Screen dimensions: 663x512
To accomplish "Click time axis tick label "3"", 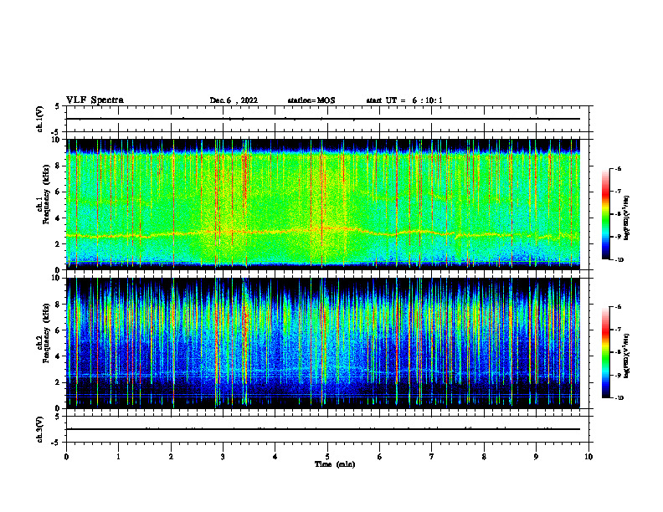I will tap(223, 457).
